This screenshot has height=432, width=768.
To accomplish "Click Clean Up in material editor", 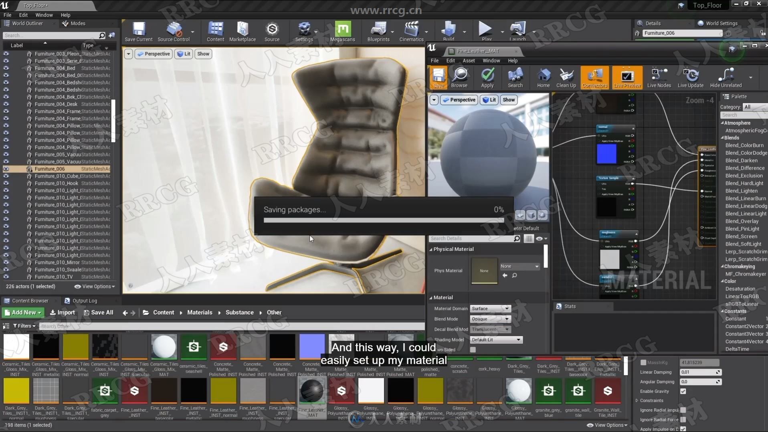I will pyautogui.click(x=566, y=77).
